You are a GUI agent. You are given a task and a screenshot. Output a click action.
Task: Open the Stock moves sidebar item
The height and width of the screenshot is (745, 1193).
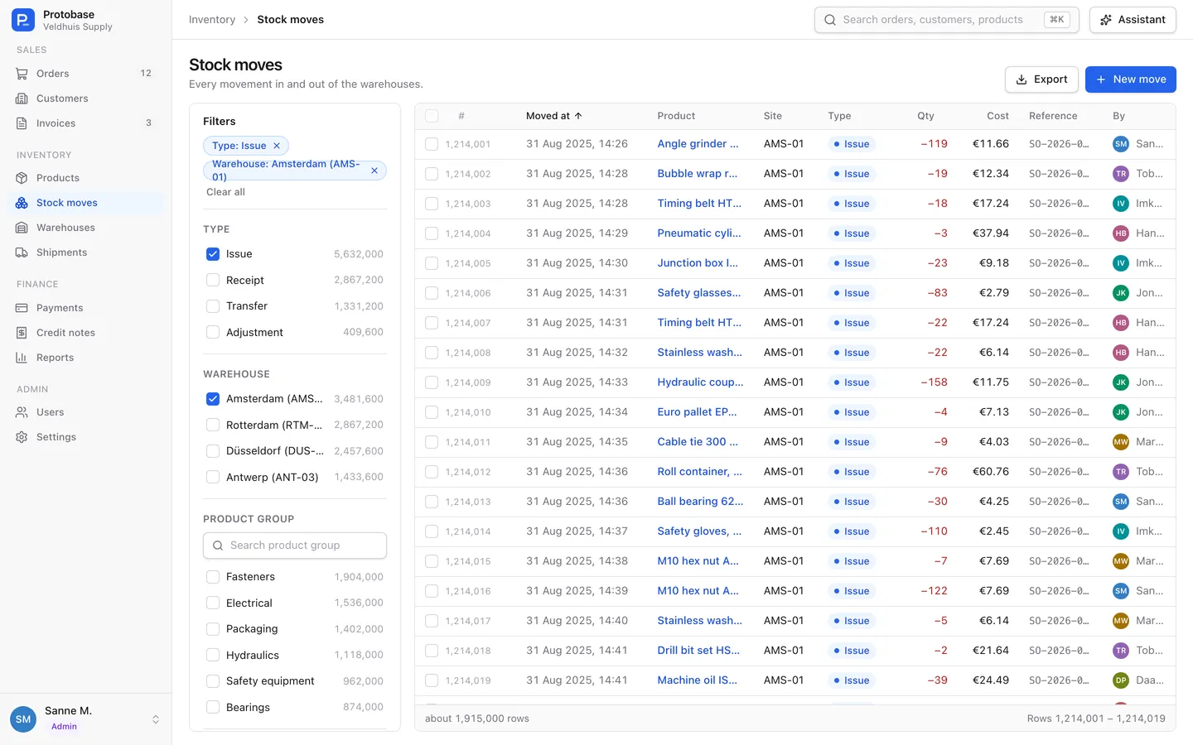click(x=85, y=203)
